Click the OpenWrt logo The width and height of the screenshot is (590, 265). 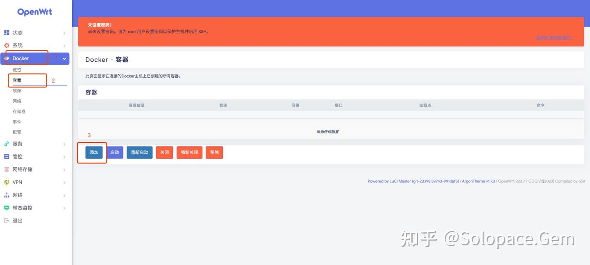coord(34,11)
